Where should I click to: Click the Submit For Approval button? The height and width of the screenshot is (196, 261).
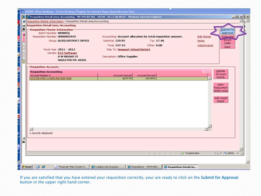point(227,31)
